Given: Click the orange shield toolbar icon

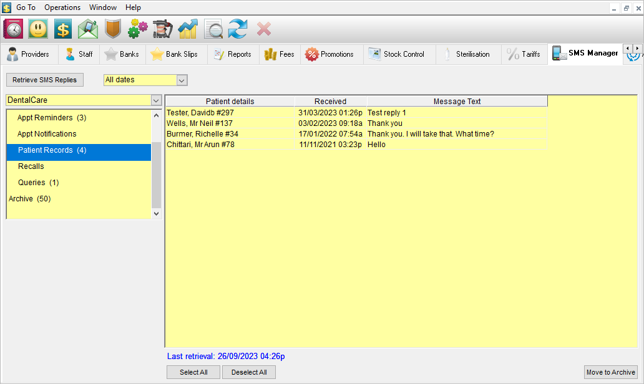Looking at the screenshot, I should tap(113, 29).
